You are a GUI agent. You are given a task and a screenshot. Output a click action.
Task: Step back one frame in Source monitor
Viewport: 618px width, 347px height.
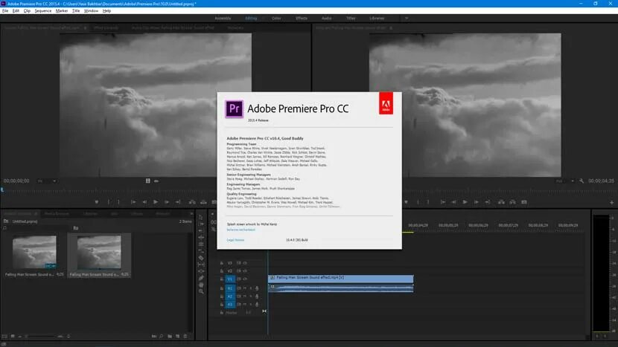click(x=144, y=202)
